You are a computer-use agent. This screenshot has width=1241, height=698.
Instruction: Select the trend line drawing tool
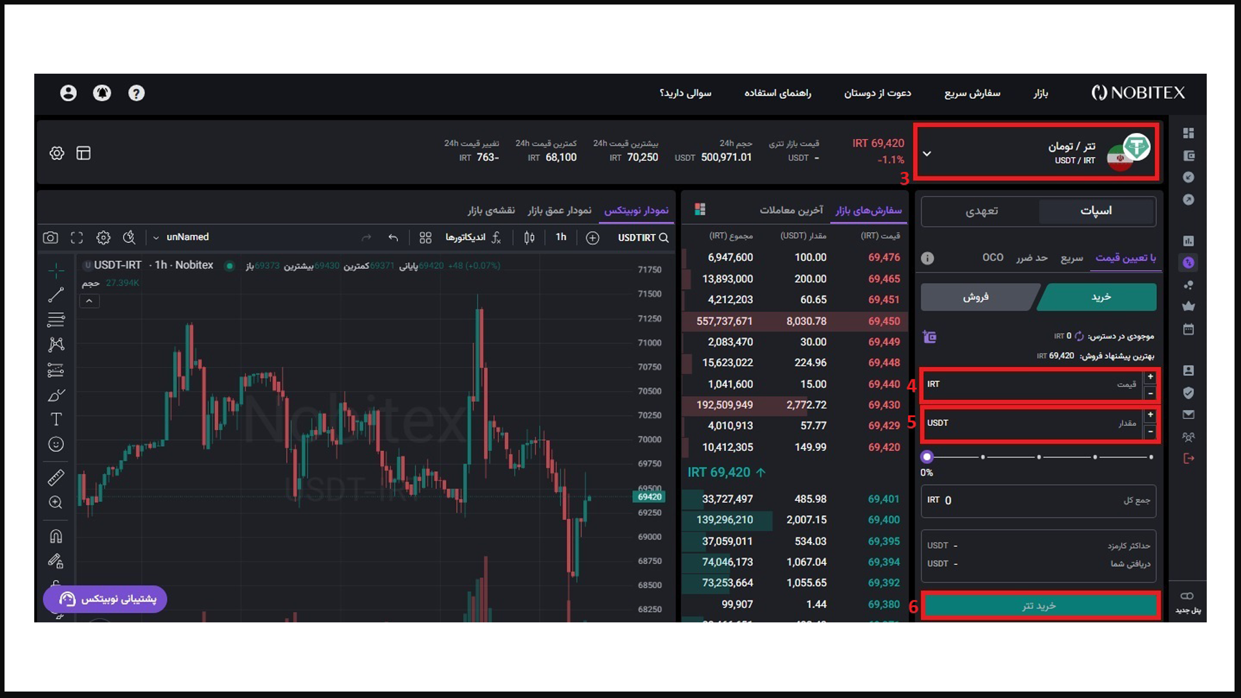pyautogui.click(x=56, y=295)
